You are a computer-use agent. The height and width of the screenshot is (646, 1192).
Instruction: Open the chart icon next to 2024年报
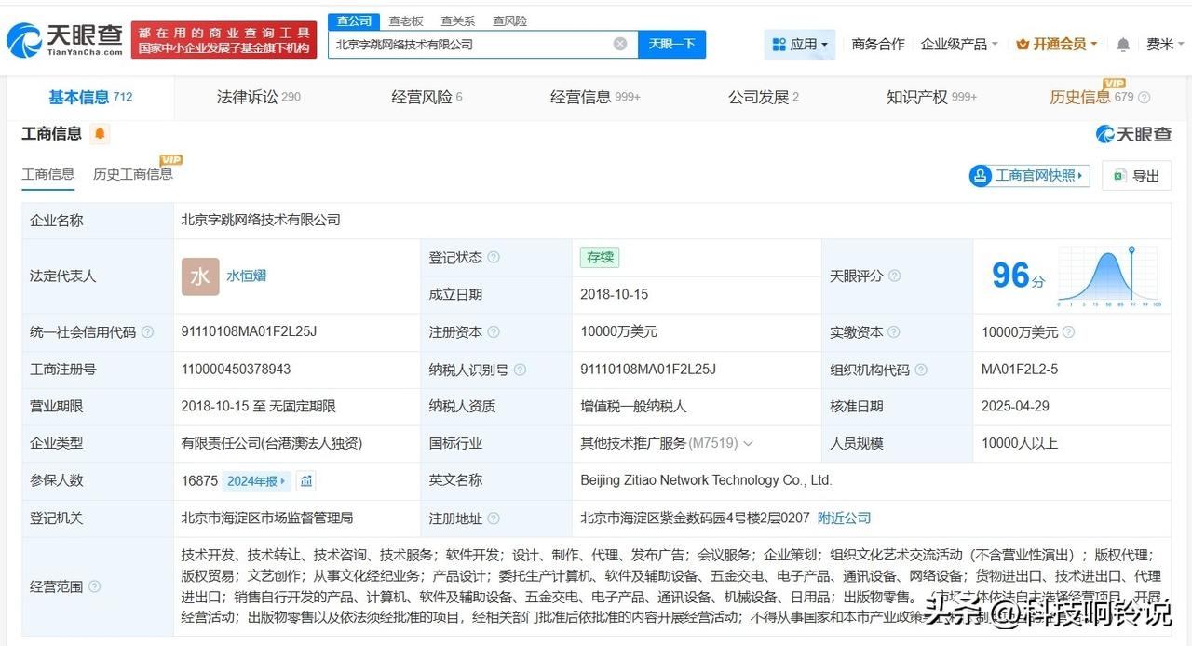click(x=306, y=481)
